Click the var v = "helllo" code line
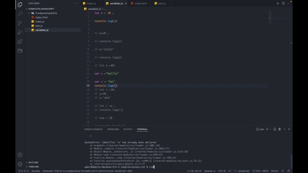This screenshot has width=308, height=173. pyautogui.click(x=106, y=74)
